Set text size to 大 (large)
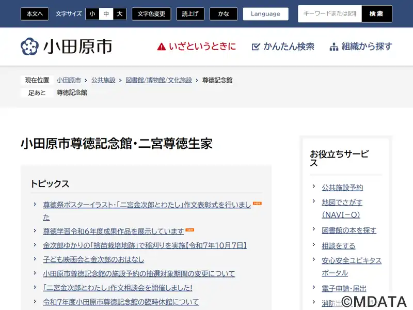This screenshot has width=413, height=310. click(x=120, y=14)
